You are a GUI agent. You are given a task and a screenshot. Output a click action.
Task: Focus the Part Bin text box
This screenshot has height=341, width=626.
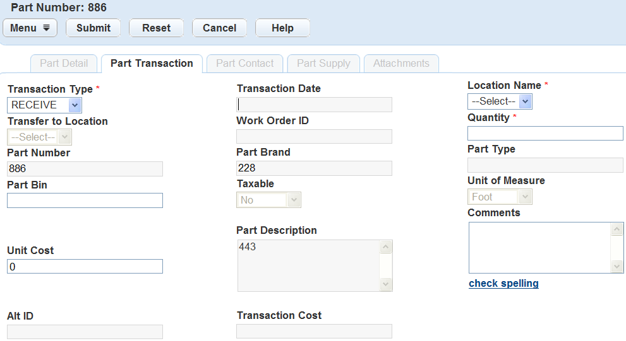pos(85,200)
